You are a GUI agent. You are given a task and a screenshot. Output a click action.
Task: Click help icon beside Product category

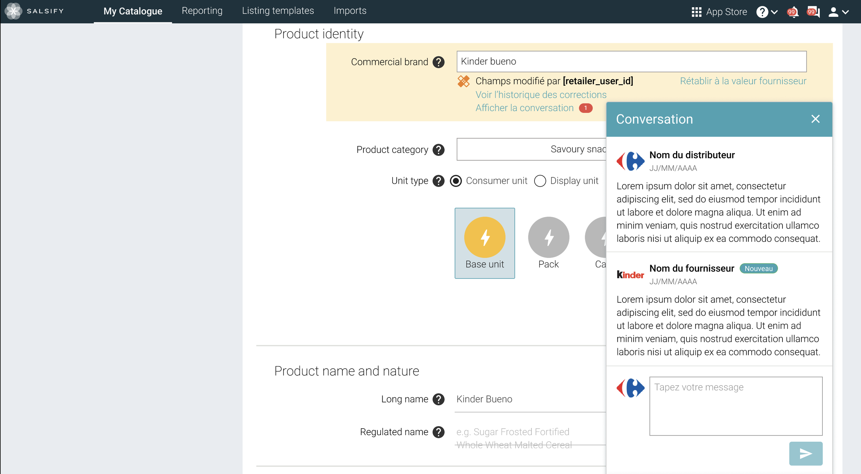(x=438, y=150)
